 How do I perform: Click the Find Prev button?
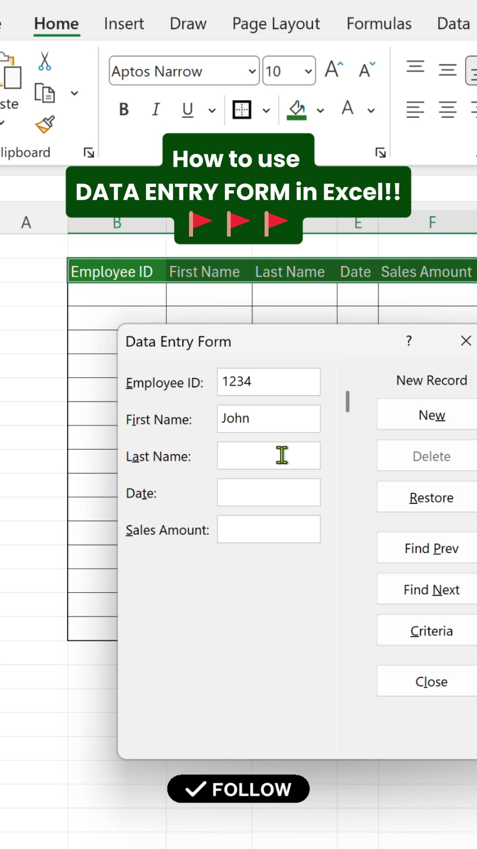point(427,548)
